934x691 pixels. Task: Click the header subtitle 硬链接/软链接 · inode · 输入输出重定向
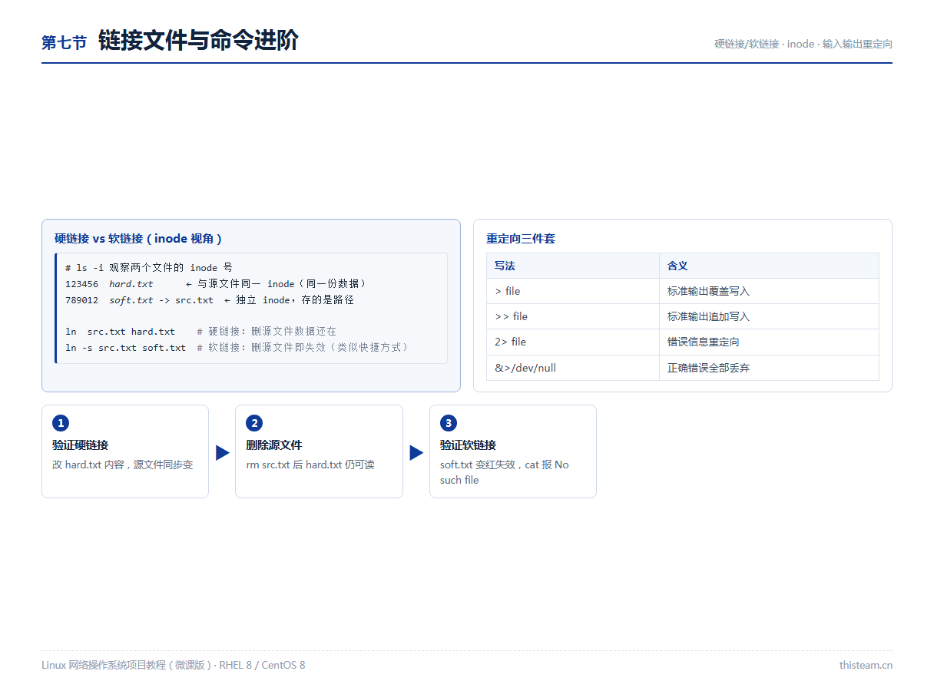[803, 44]
